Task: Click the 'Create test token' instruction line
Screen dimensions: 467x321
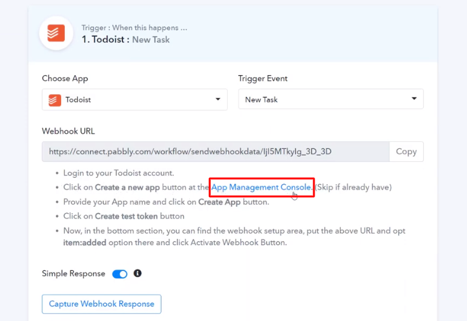Action: point(124,216)
